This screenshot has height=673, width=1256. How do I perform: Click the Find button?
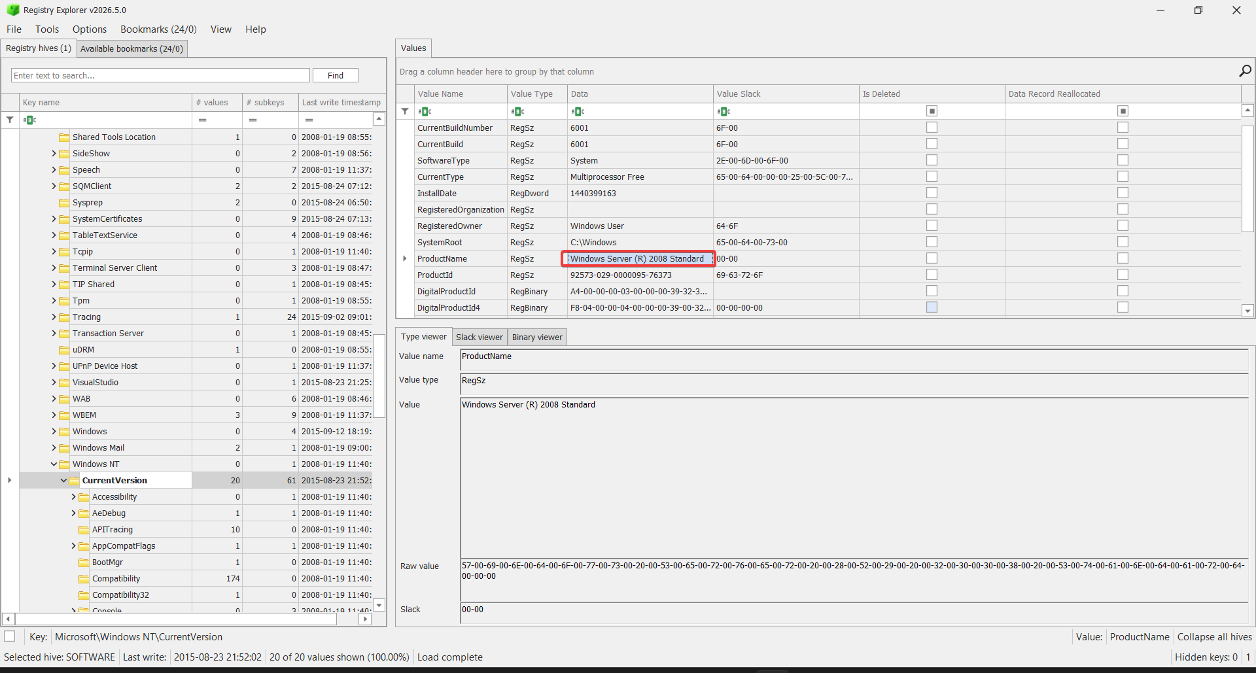tap(336, 75)
